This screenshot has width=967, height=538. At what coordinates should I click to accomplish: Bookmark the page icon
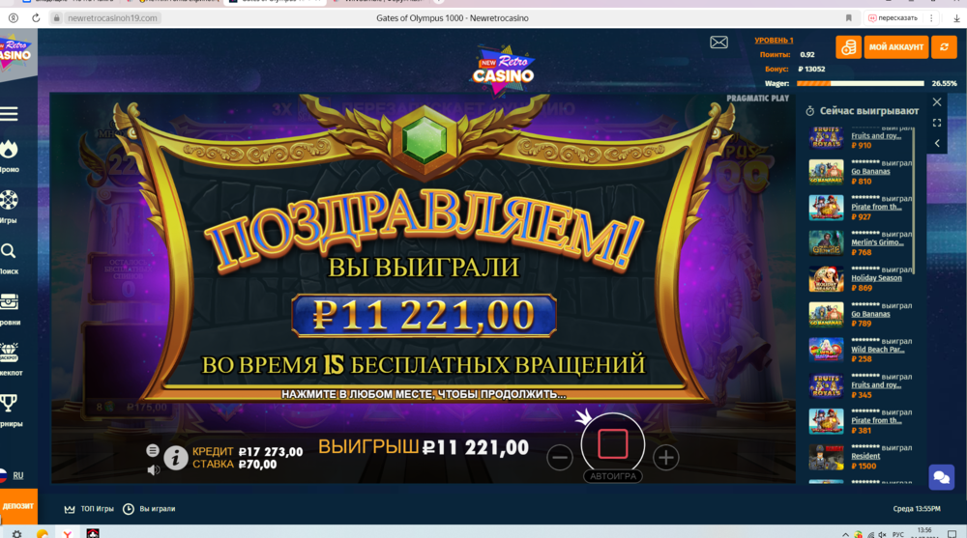pos(849,18)
